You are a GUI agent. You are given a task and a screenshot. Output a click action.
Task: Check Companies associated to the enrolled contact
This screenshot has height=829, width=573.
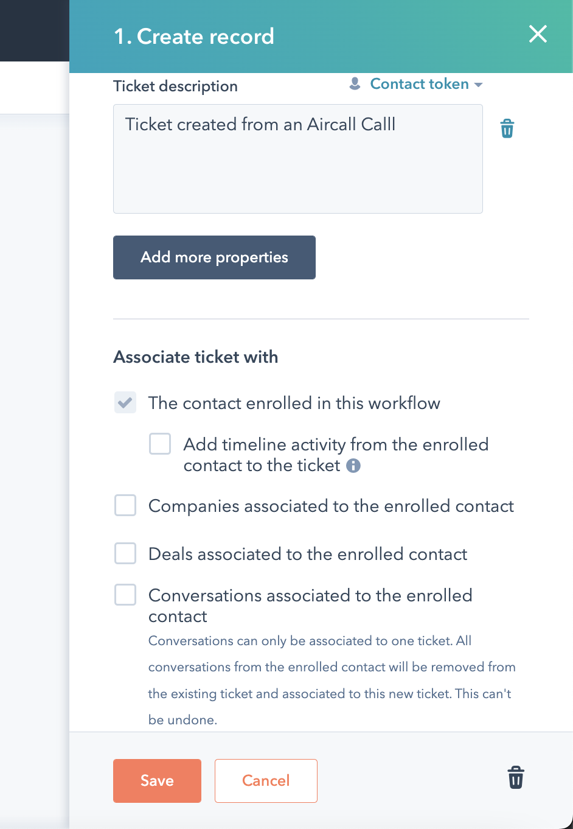125,505
